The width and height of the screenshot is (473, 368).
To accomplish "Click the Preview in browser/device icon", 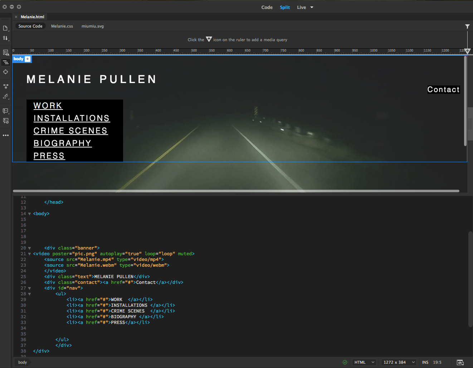I will pyautogui.click(x=460, y=363).
